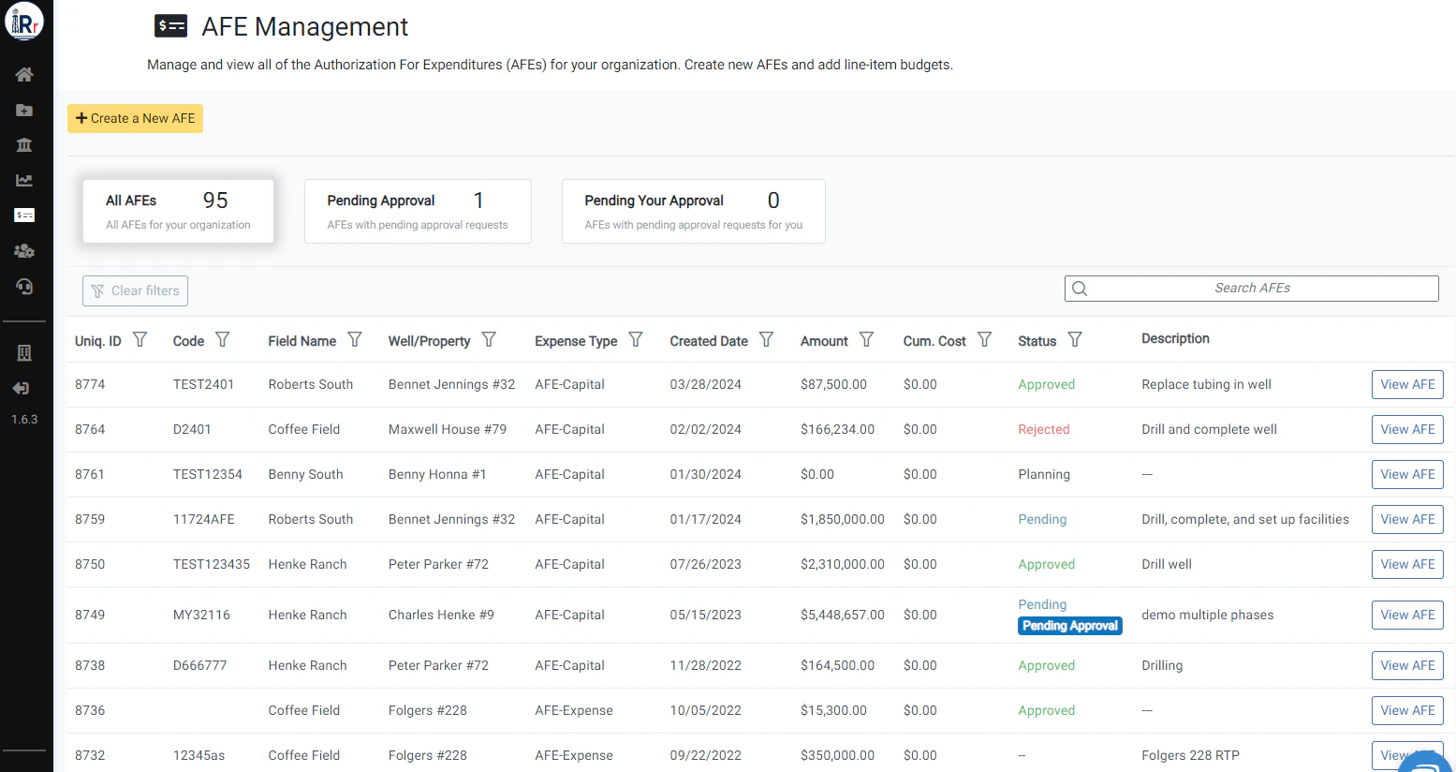
Task: Select code D666777 cell
Action: [x=199, y=665]
